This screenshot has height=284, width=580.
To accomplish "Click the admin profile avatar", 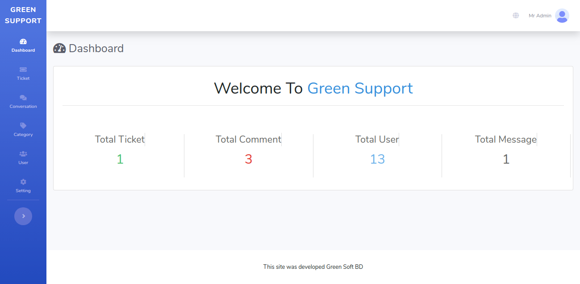I will pos(562,16).
